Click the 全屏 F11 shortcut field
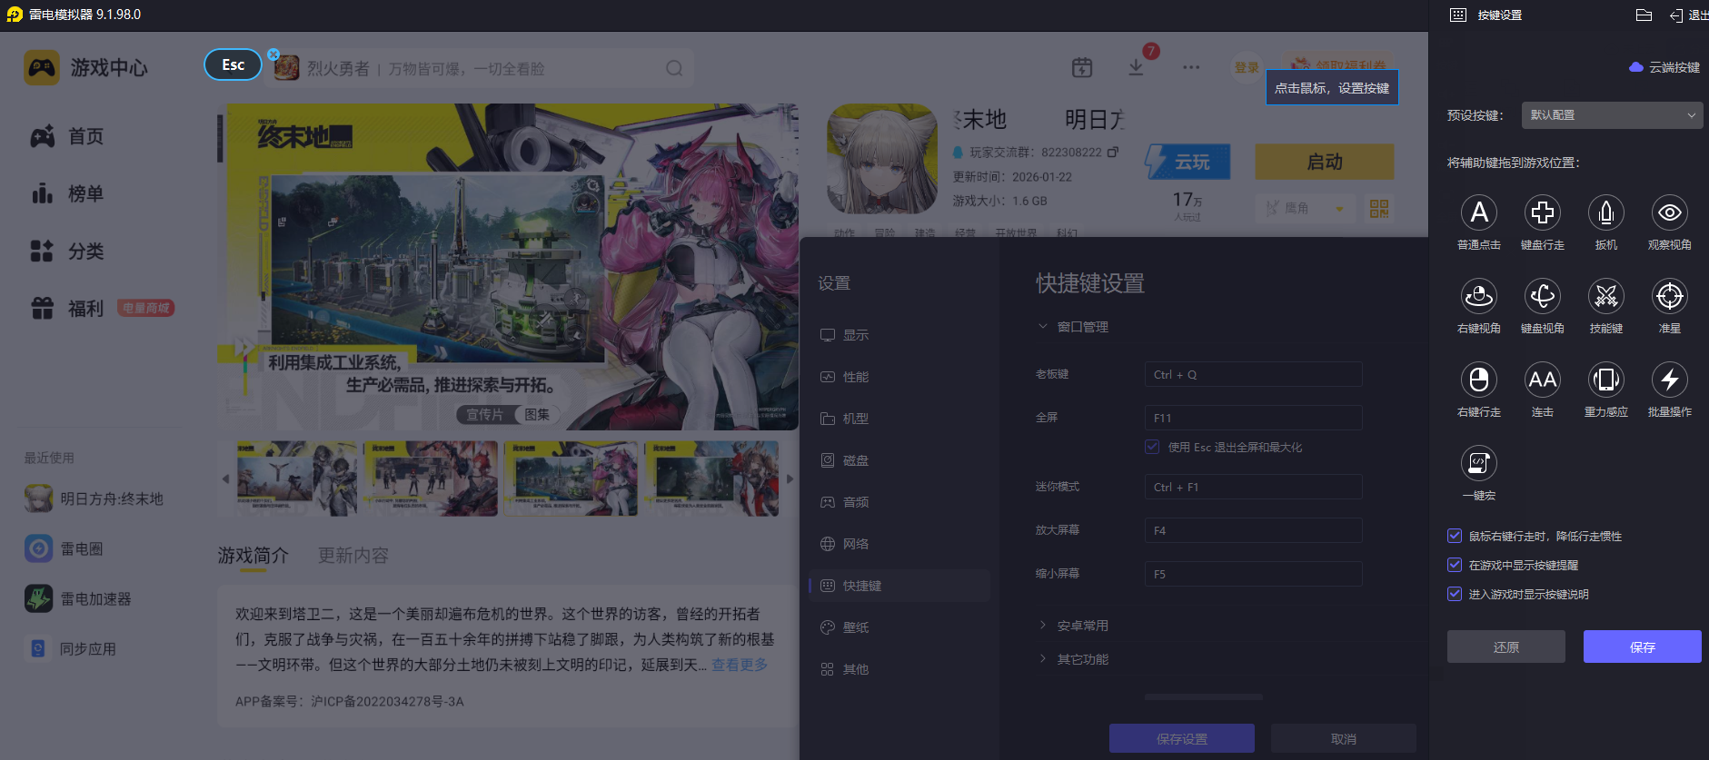Image resolution: width=1709 pixels, height=760 pixels. (x=1254, y=418)
